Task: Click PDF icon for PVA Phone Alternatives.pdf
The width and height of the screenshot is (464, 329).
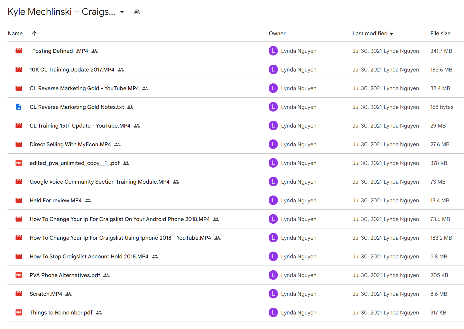Action: coord(19,275)
